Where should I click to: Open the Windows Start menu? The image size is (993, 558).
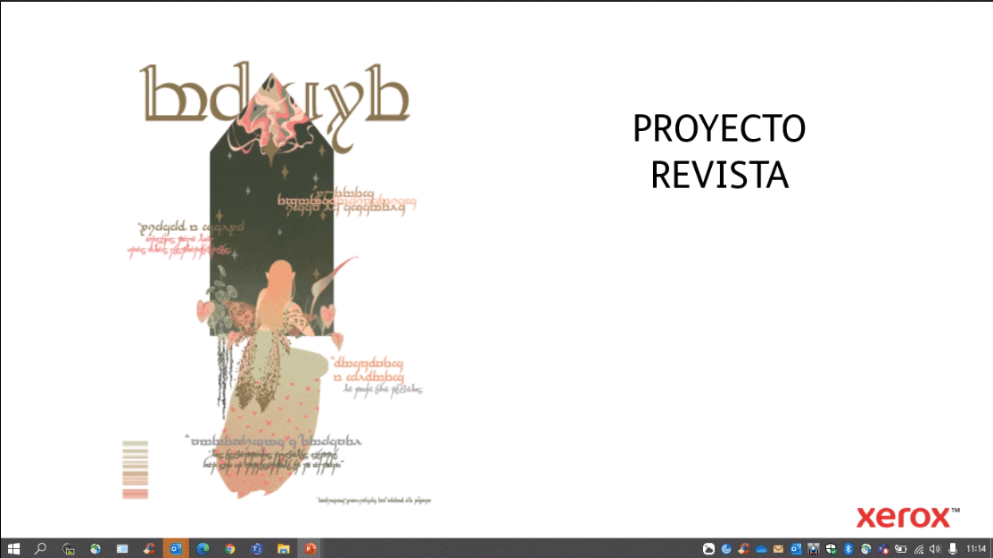point(13,548)
